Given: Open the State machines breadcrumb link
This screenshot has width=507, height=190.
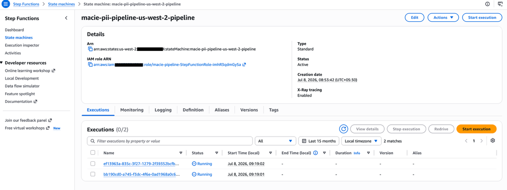Looking at the screenshot, I should click(x=61, y=4).
